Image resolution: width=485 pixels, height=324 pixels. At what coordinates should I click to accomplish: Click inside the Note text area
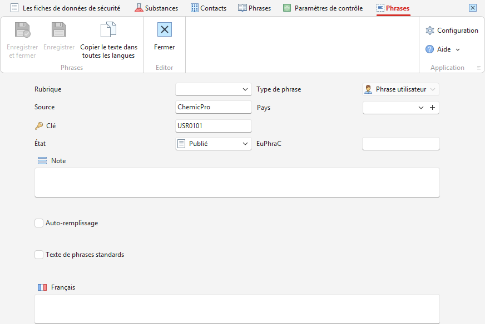point(237,183)
